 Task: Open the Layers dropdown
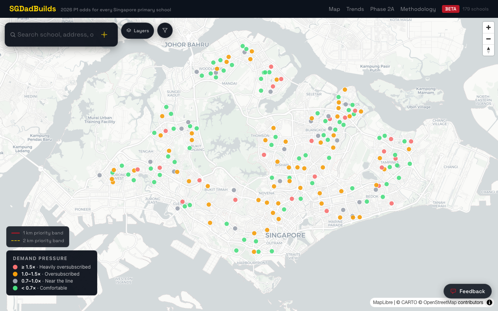click(137, 31)
